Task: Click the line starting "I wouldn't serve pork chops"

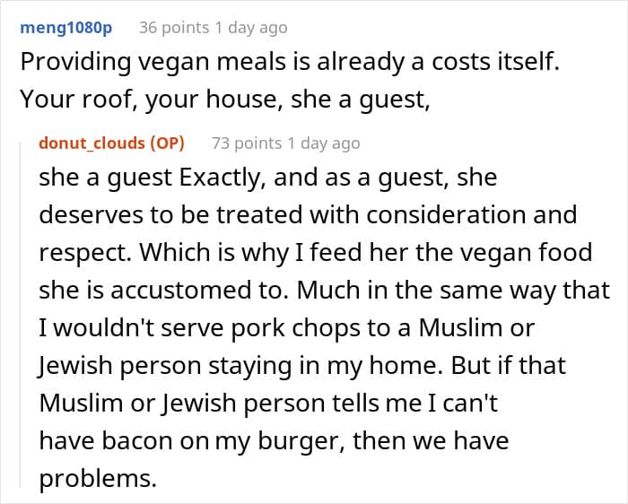Action: click(x=286, y=328)
